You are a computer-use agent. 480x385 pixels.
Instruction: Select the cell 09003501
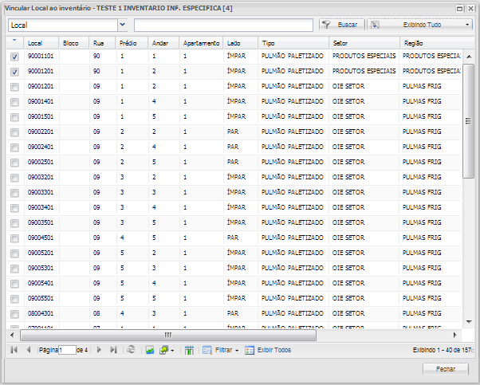click(x=41, y=222)
